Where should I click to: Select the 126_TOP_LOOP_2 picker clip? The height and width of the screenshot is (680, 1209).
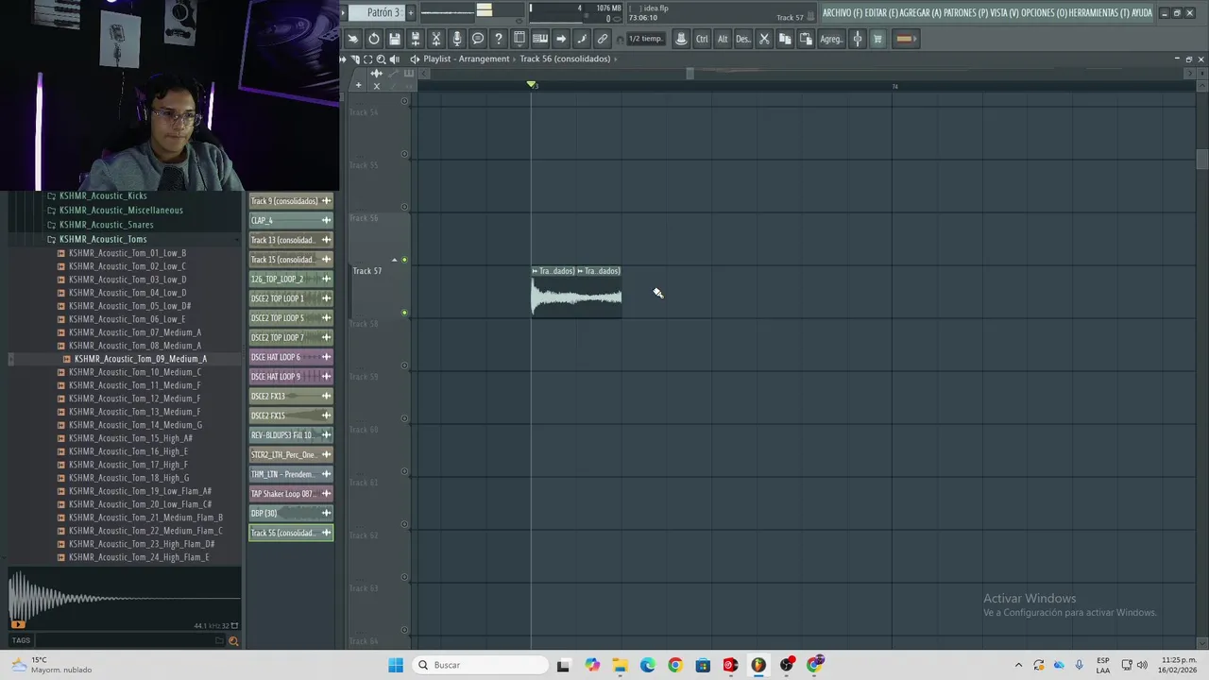click(291, 279)
